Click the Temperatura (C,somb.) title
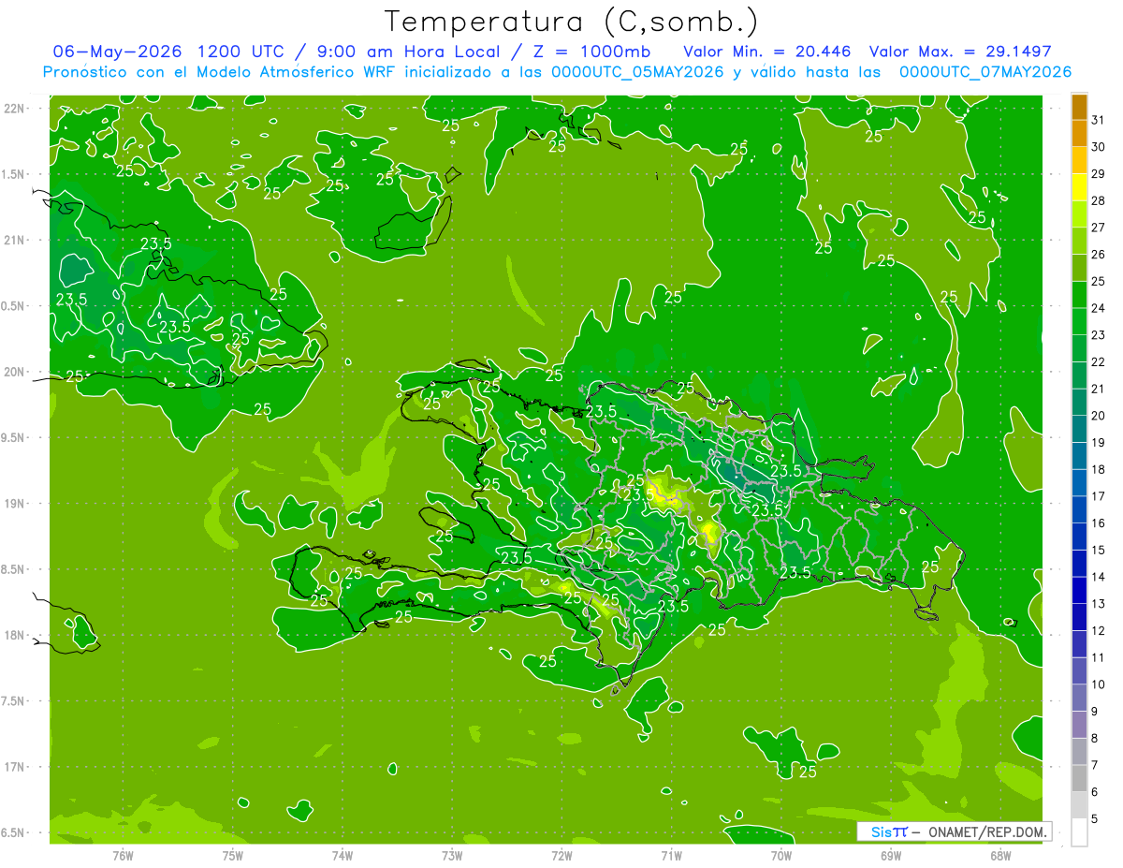The height and width of the screenshot is (868, 1123). click(572, 21)
